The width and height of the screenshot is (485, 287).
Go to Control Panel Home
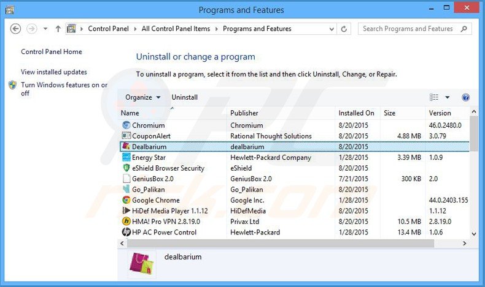point(52,52)
